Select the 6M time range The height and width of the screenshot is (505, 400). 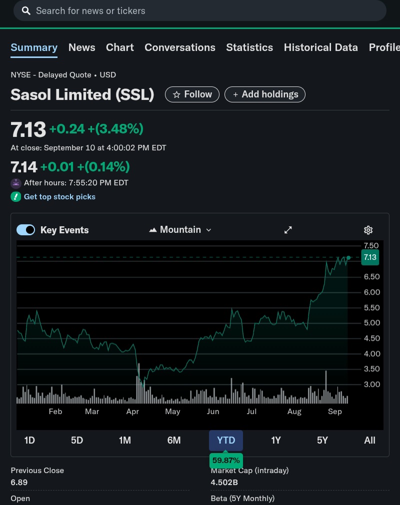coord(174,440)
